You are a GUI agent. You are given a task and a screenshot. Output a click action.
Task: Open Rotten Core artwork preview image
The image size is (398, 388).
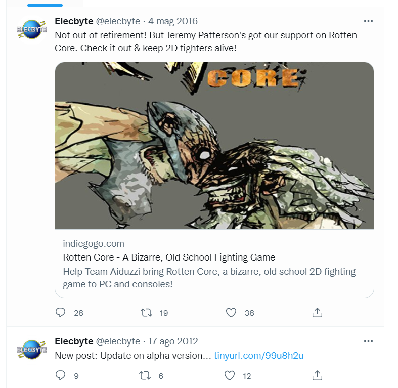(x=214, y=146)
